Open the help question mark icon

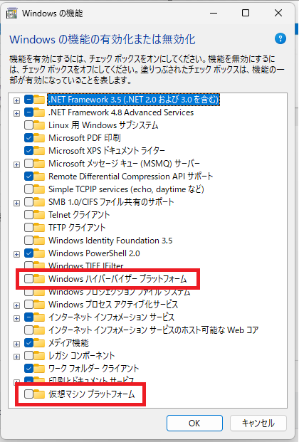280,38
